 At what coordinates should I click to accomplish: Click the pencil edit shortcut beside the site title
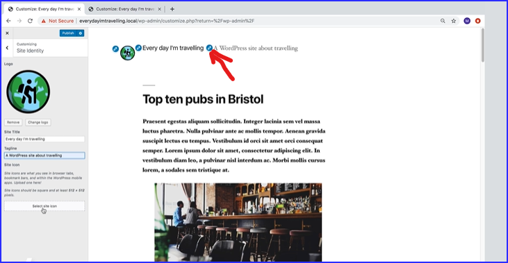(138, 48)
